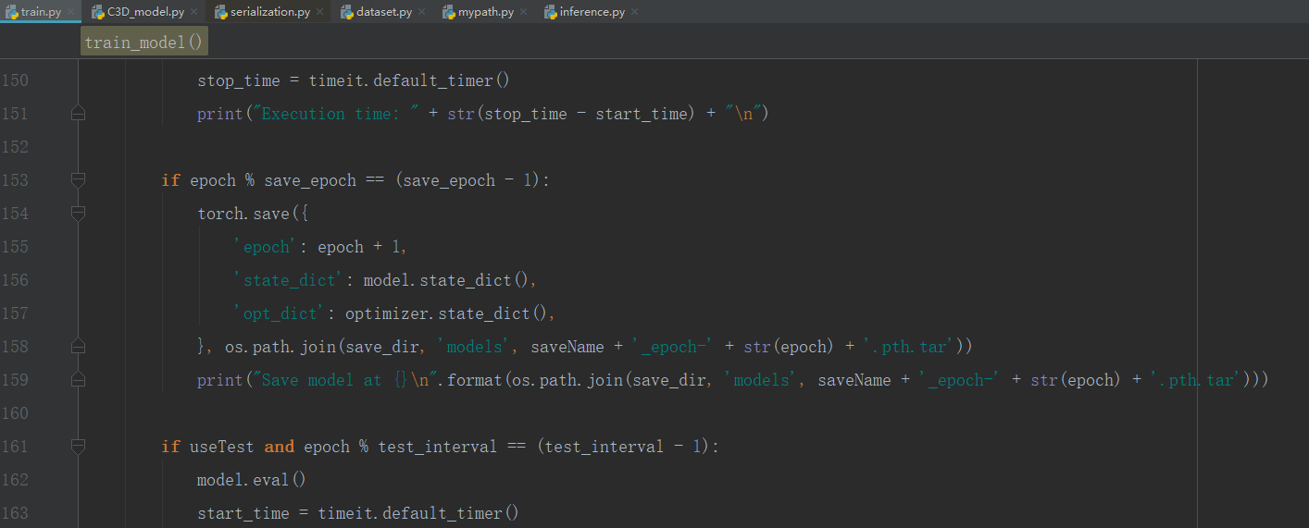
Task: Collapse the if block at line 153
Action: point(78,180)
